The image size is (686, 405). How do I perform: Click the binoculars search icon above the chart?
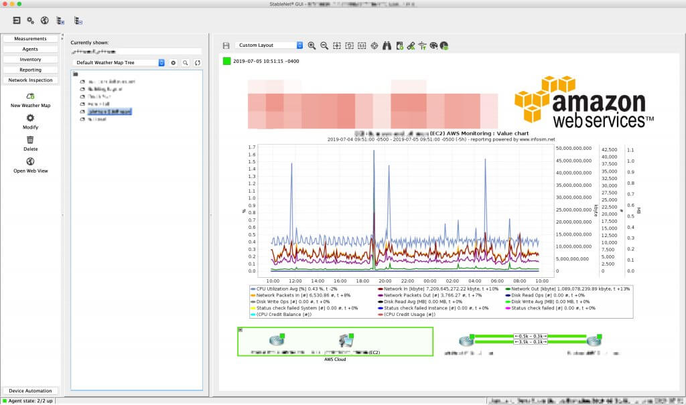click(x=387, y=46)
